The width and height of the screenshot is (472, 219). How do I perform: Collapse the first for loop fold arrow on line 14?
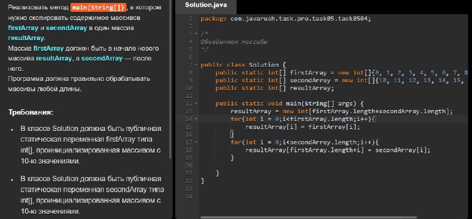196,119
